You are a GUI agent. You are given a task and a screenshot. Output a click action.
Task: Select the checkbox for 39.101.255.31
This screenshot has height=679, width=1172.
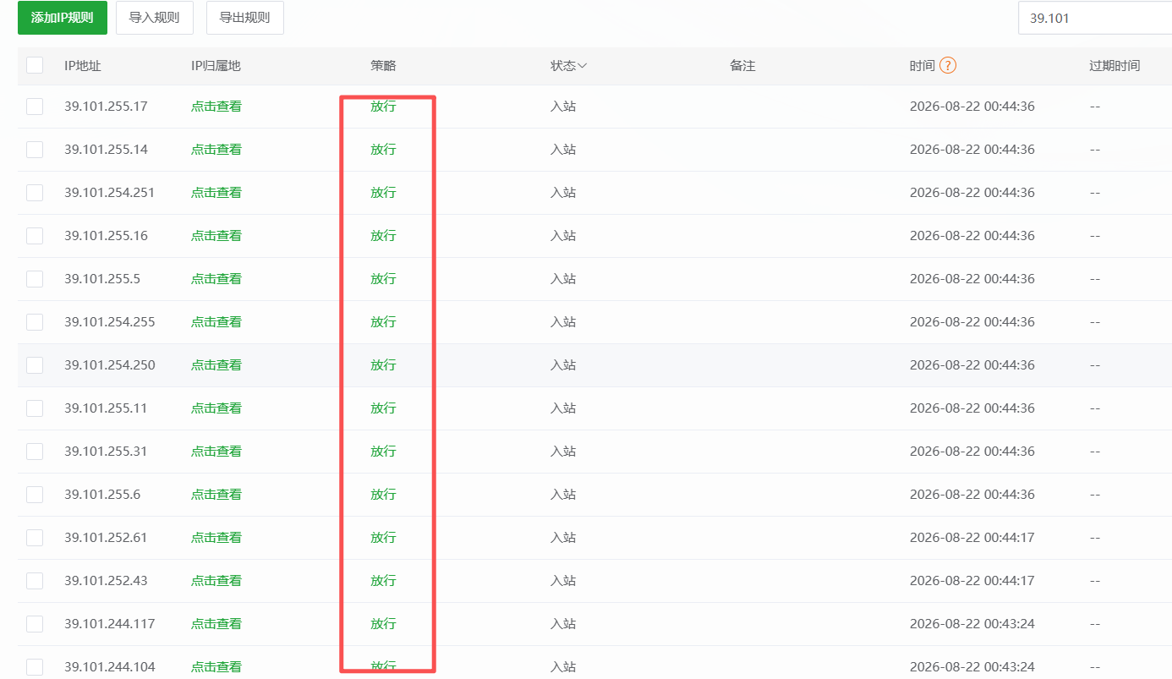pyautogui.click(x=35, y=452)
